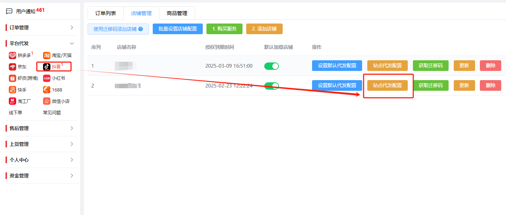Select the 抖音 platform icon

[x=47, y=67]
